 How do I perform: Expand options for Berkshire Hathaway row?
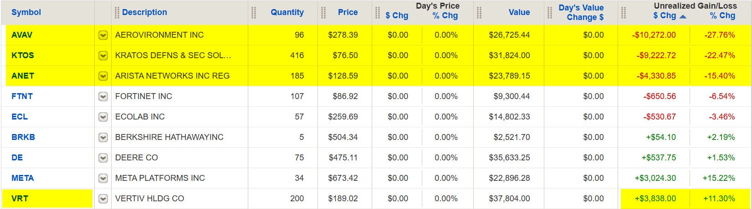click(x=103, y=137)
